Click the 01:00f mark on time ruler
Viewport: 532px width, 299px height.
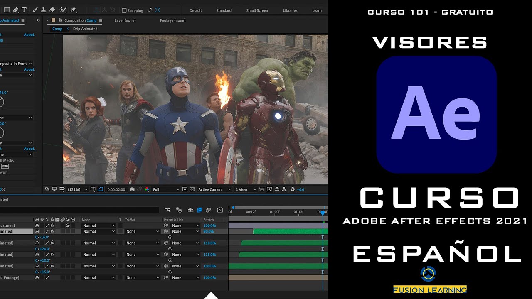275,212
